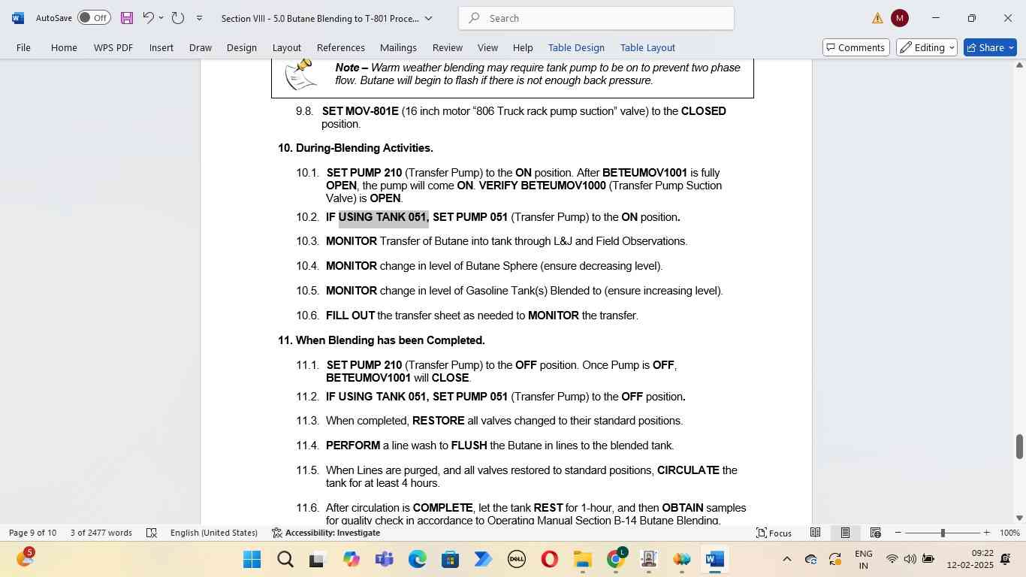Image resolution: width=1026 pixels, height=577 pixels.
Task: Click Page 9 of 10 status indicator
Action: tap(32, 533)
